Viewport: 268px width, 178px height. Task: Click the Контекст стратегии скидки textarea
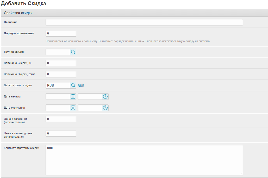(x=144, y=160)
